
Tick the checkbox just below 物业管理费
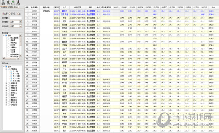click(9, 40)
